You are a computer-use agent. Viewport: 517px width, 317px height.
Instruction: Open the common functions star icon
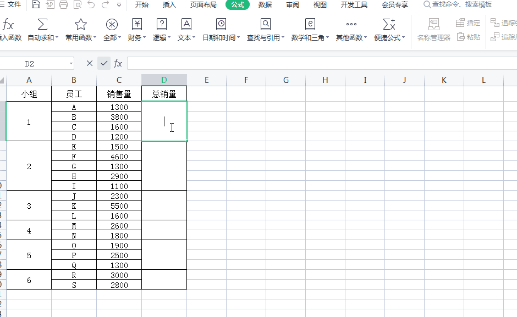point(80,24)
